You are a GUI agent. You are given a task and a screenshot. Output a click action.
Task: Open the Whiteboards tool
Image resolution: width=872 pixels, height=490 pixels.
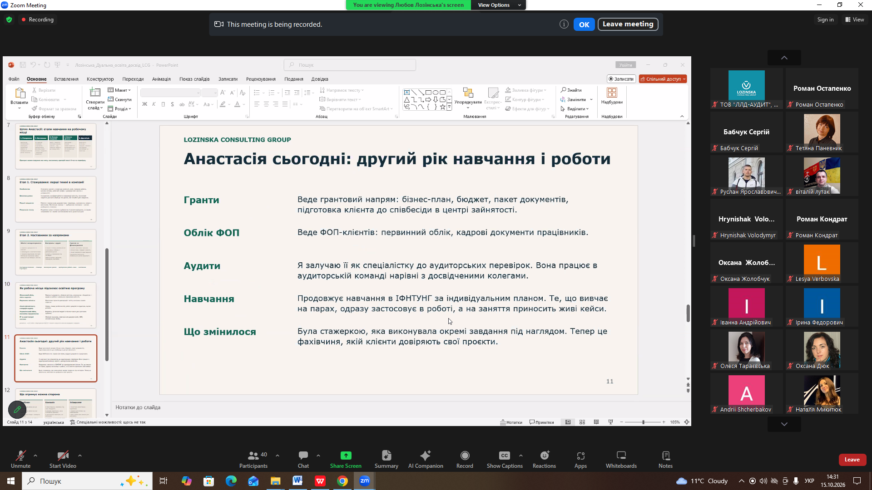tap(621, 459)
